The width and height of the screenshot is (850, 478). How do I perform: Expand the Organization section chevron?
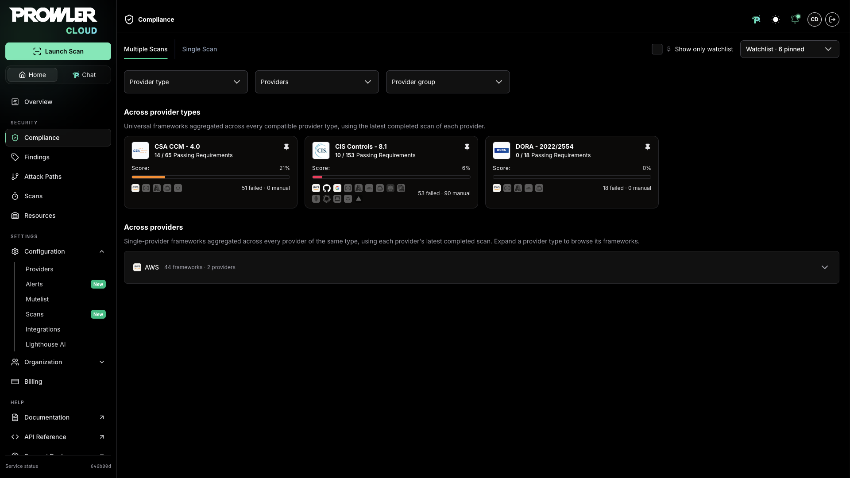pyautogui.click(x=102, y=362)
